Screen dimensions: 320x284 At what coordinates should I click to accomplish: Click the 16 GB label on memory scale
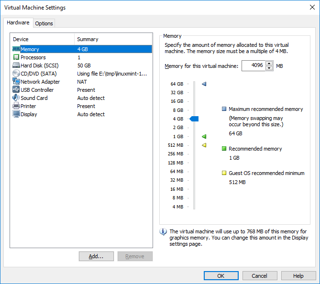[x=177, y=101]
